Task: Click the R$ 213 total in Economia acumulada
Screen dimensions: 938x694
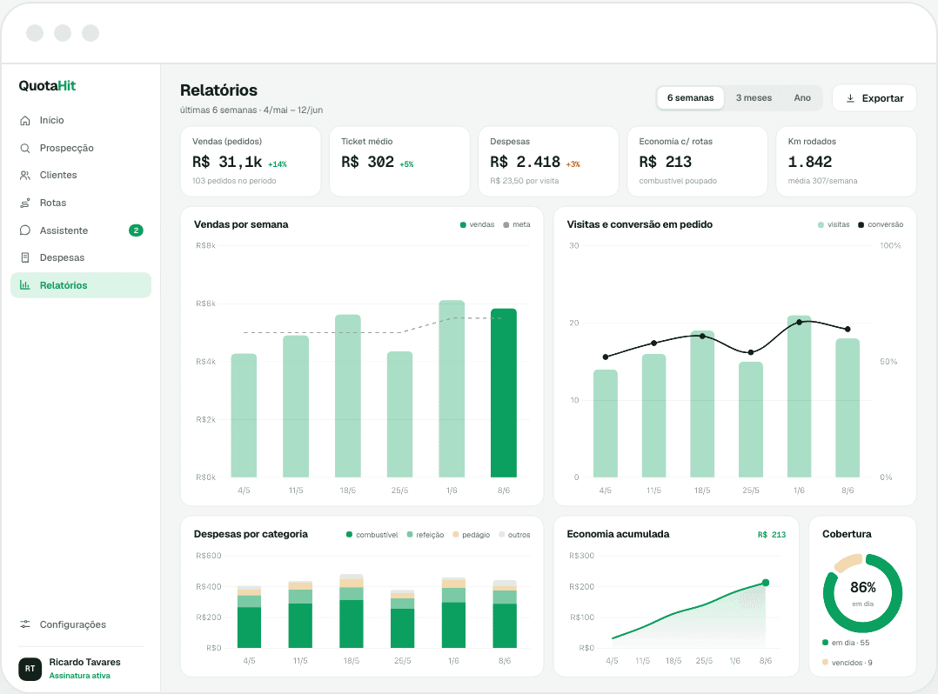Action: point(772,535)
